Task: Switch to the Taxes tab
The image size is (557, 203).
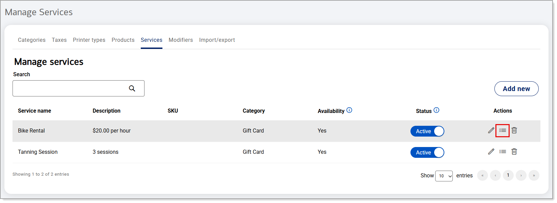Action: (x=59, y=40)
